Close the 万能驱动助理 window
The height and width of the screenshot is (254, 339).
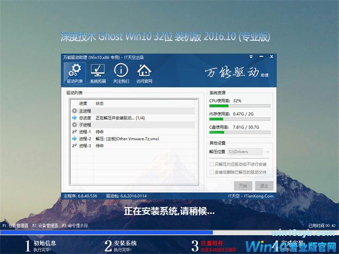click(x=272, y=57)
